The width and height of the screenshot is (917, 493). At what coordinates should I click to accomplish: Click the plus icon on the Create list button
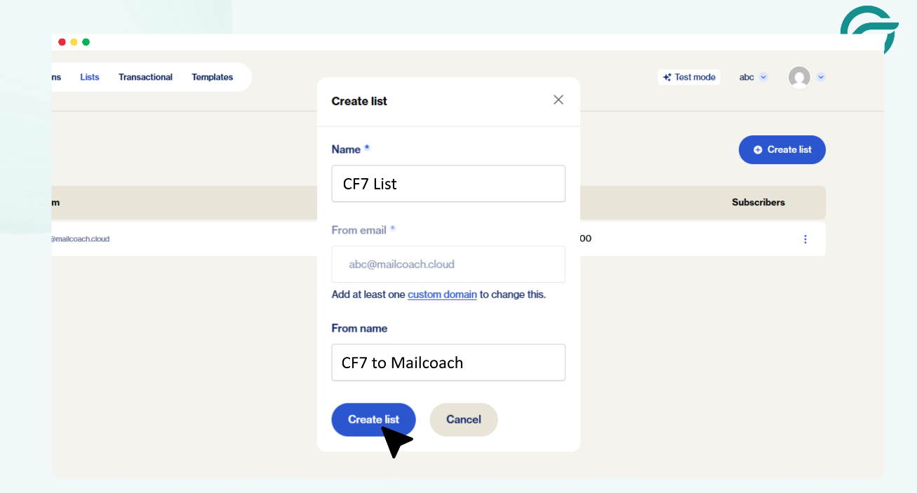pos(758,149)
